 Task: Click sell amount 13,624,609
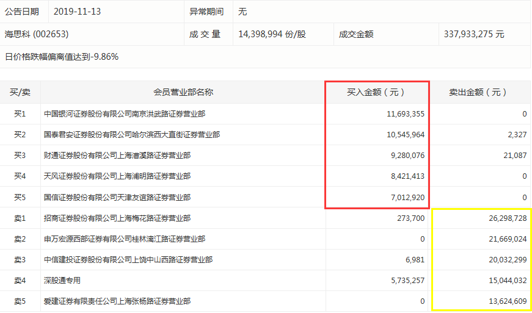508,301
